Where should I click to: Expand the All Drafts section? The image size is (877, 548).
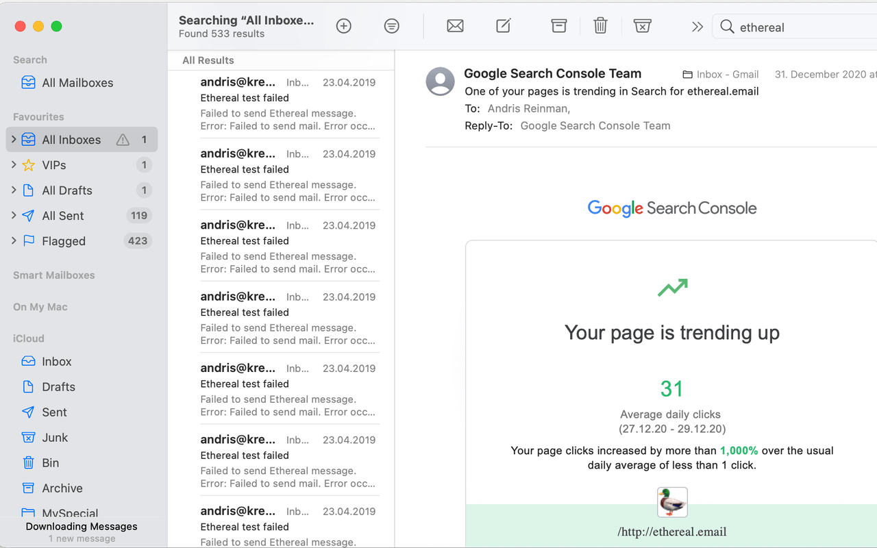[13, 190]
